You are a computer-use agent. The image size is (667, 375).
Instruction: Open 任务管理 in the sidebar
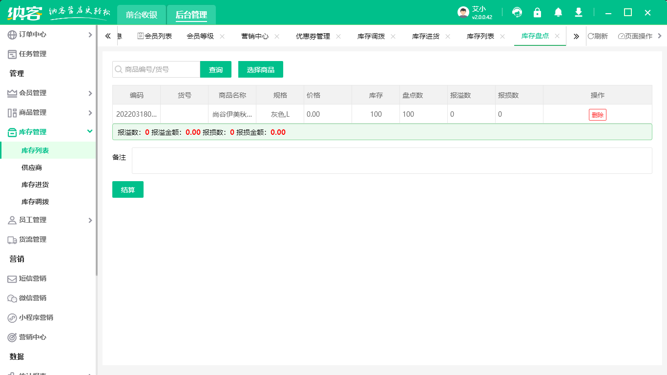33,54
